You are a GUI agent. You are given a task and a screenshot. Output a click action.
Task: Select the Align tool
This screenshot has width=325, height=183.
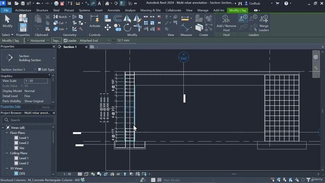point(108,18)
